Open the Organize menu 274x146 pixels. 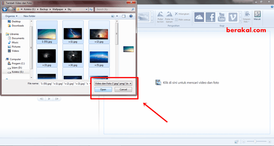coord(11,16)
